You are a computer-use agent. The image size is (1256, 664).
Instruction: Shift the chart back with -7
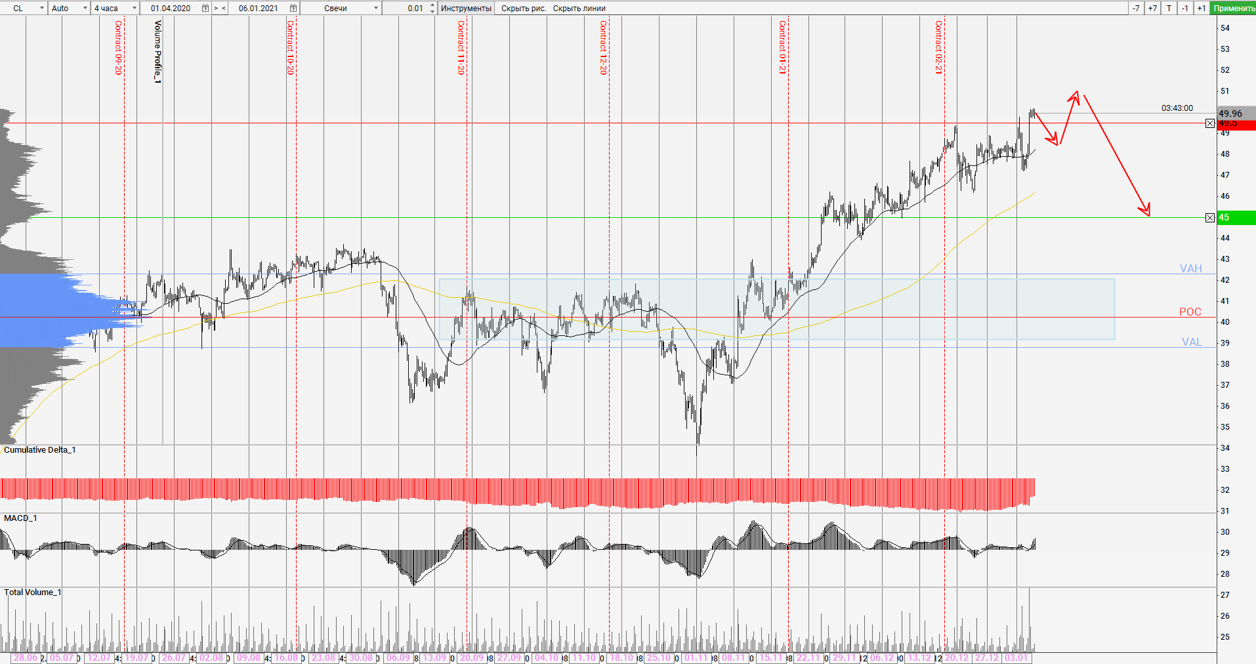pos(1136,8)
